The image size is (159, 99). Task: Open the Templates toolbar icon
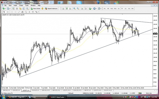point(99,9)
